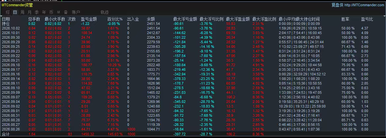Sort by the 日期 column header
The height and width of the screenshot is (138, 386).
[6, 19]
